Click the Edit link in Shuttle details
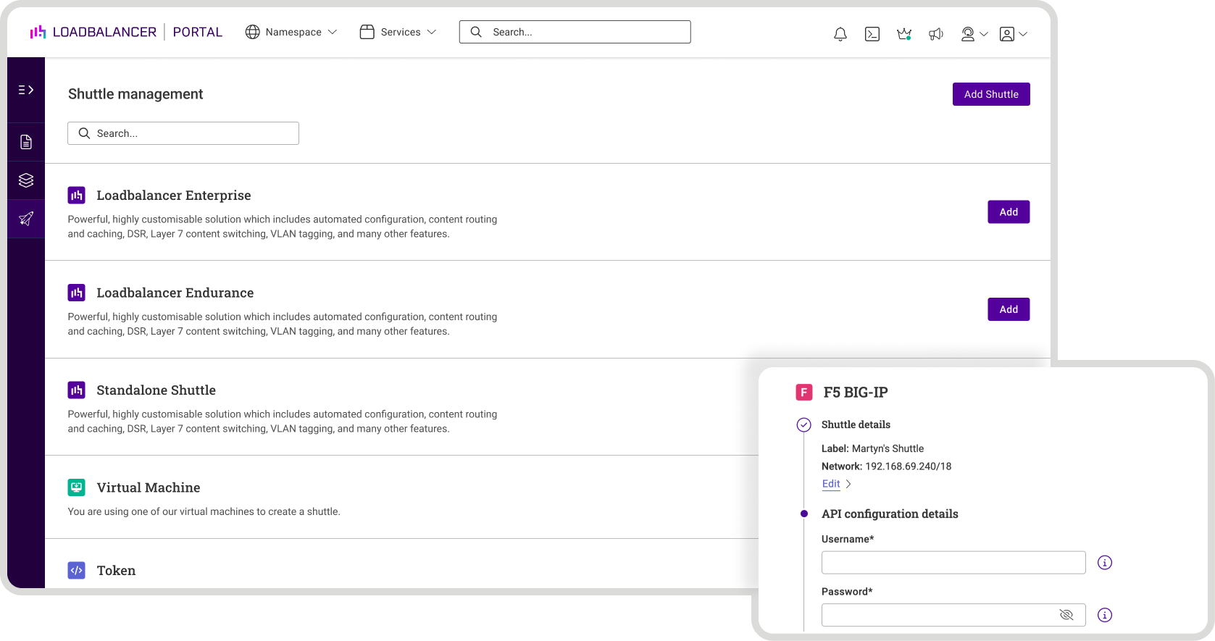 click(831, 484)
